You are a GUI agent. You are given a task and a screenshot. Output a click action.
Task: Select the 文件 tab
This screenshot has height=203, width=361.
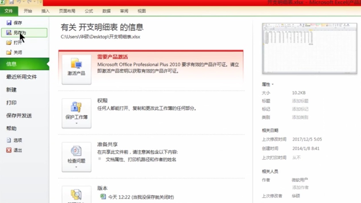[x=9, y=11]
